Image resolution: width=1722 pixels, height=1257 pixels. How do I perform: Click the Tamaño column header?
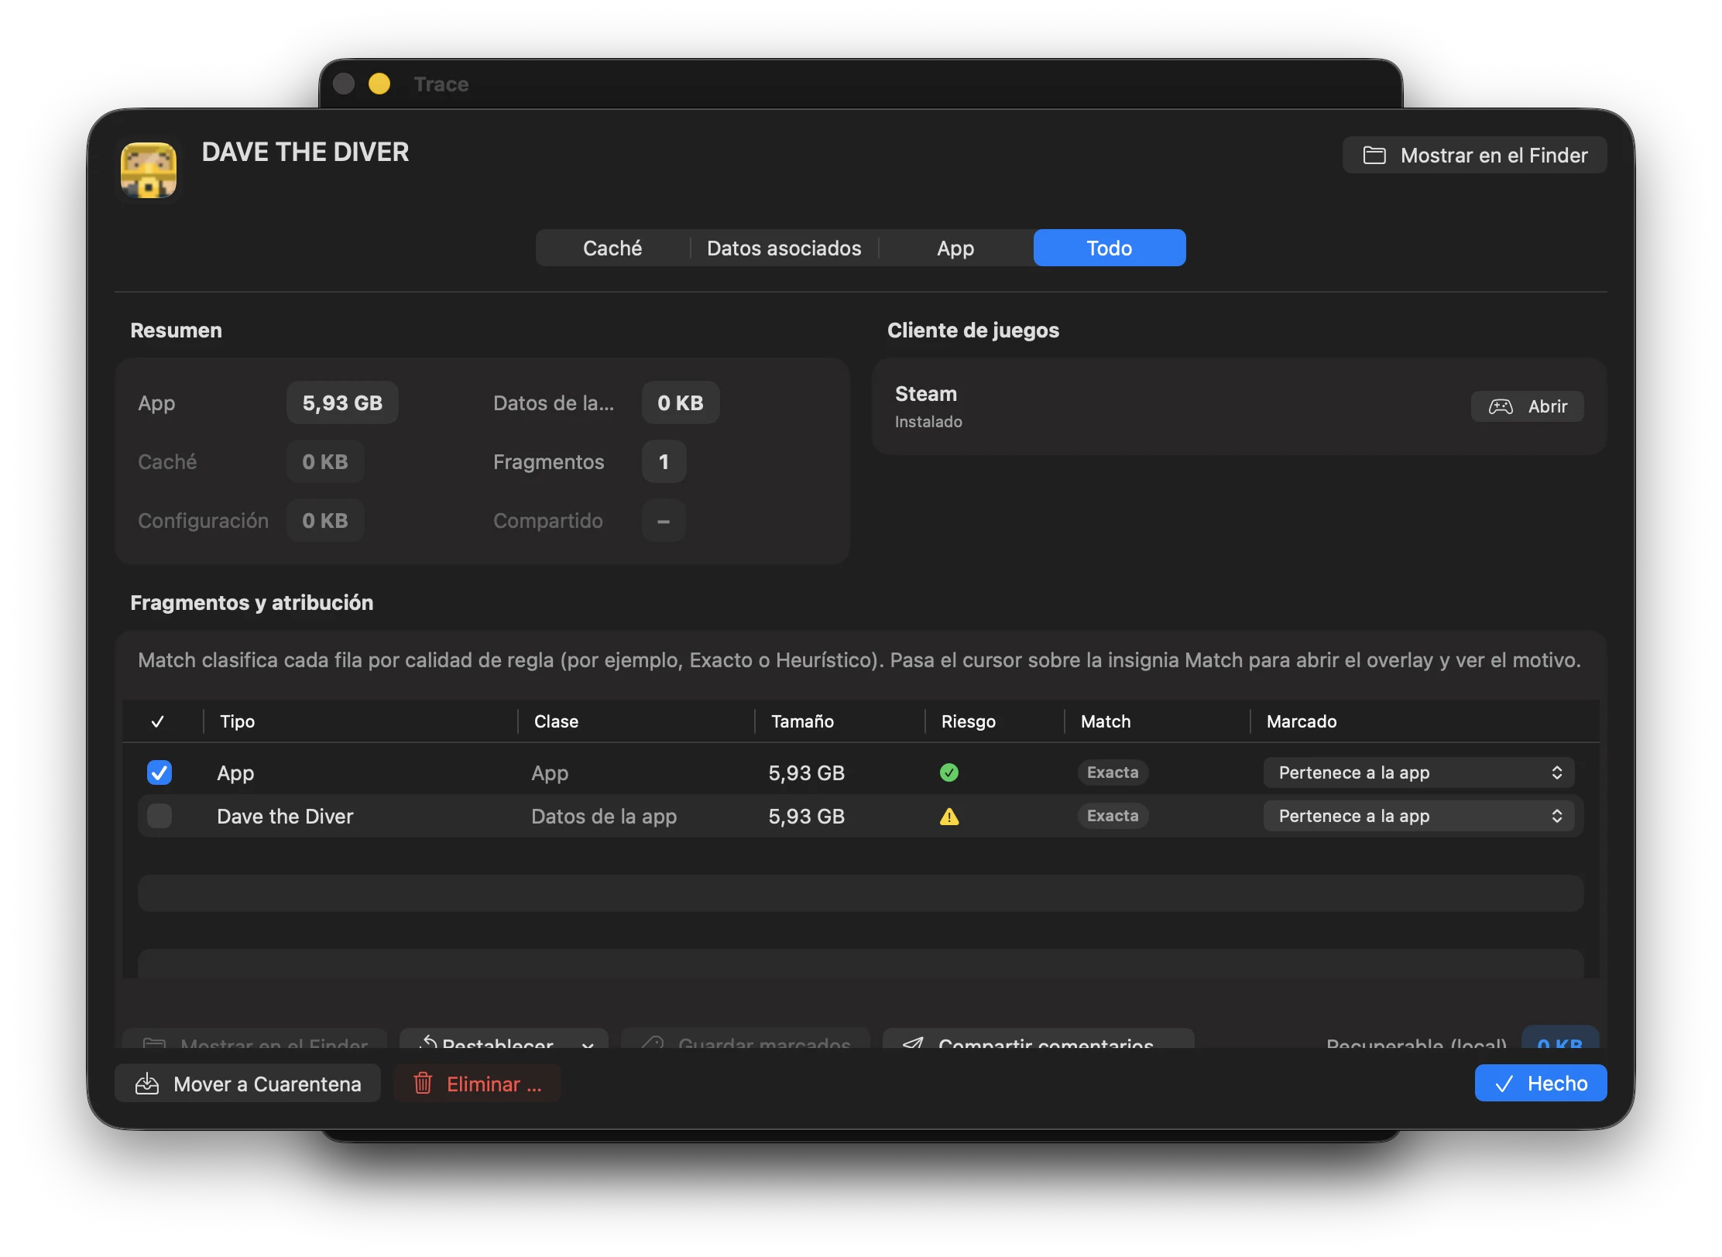coord(802,721)
